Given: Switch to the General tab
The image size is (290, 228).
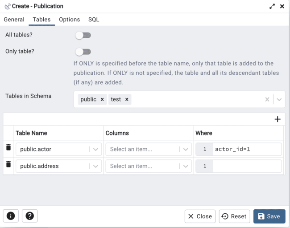Looking at the screenshot, I should pos(14,20).
